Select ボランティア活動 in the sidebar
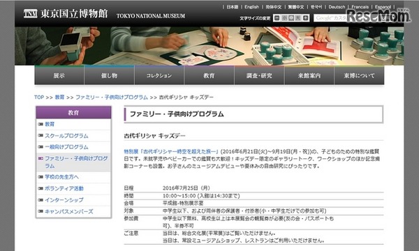The image size is (419, 251). (x=64, y=188)
